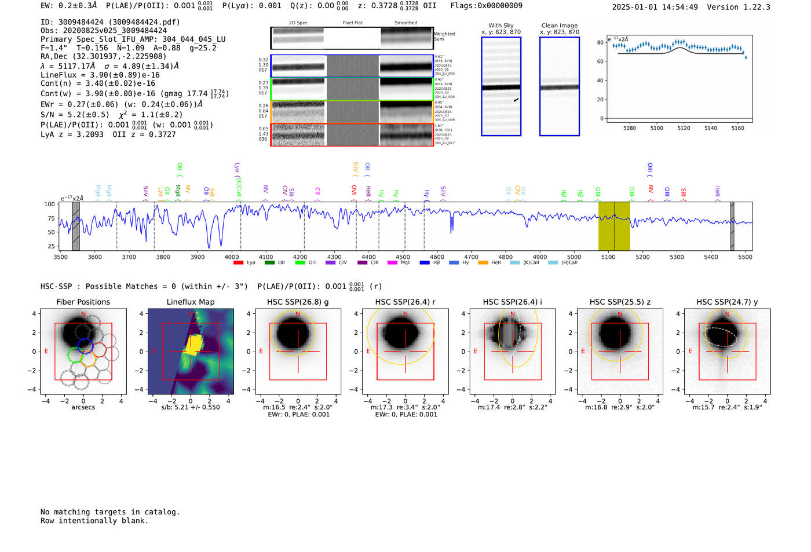Select the timestamp 2025-01-01 14:54:49
The height and width of the screenshot is (552, 811).
pyautogui.click(x=655, y=7)
